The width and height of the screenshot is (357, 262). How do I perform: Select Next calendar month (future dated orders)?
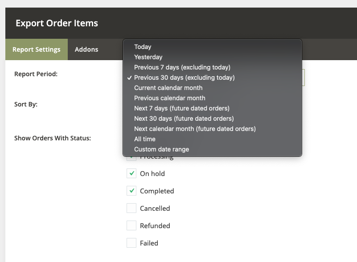pyautogui.click(x=195, y=129)
